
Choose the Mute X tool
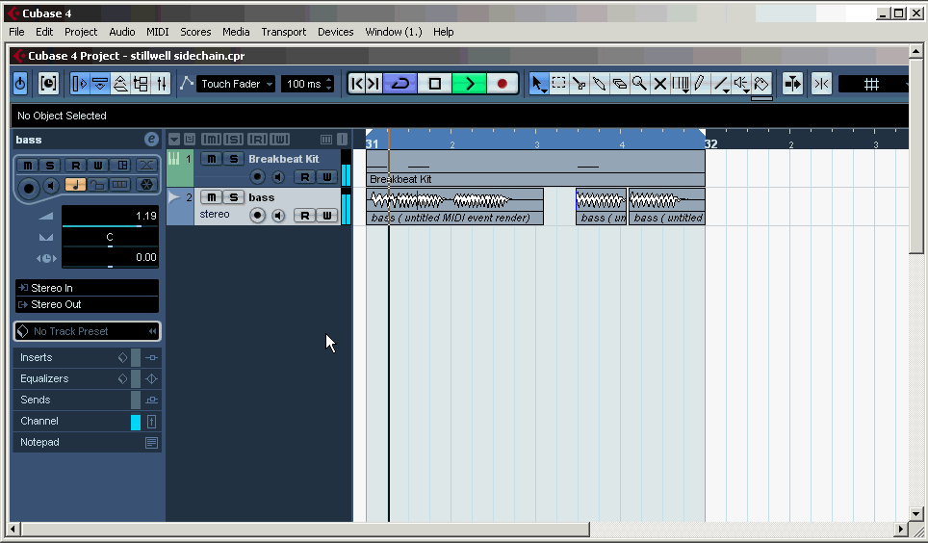(x=659, y=84)
